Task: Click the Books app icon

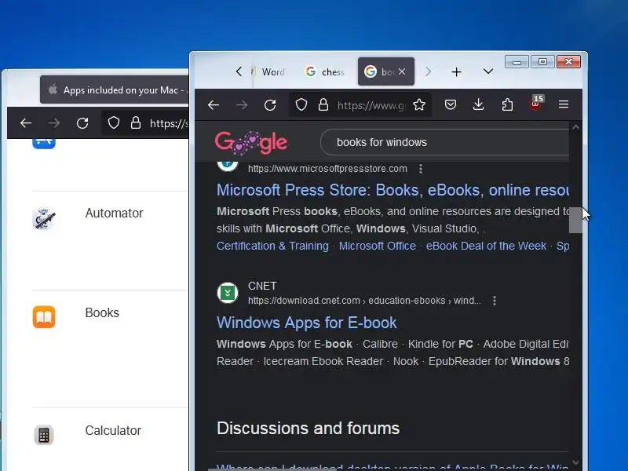Action: (44, 317)
